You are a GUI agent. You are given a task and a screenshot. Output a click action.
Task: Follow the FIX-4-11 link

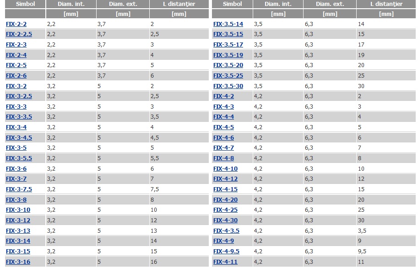pos(226,262)
